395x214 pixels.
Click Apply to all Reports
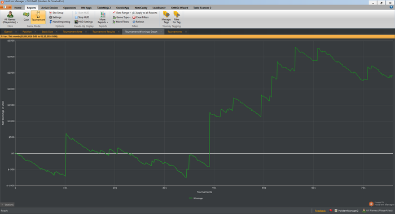[145, 12]
